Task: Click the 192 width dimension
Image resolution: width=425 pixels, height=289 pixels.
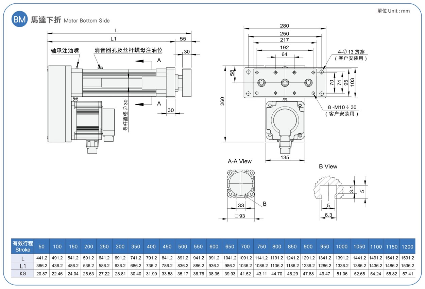Action: point(284,47)
